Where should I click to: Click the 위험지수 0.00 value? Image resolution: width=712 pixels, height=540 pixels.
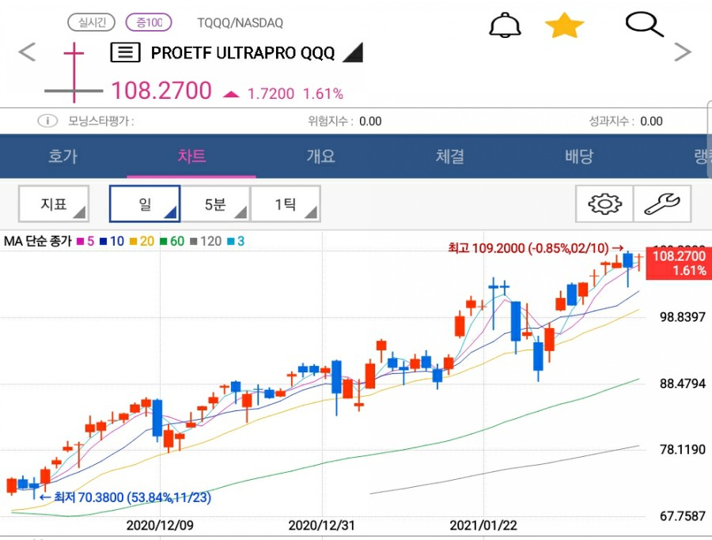click(x=370, y=121)
